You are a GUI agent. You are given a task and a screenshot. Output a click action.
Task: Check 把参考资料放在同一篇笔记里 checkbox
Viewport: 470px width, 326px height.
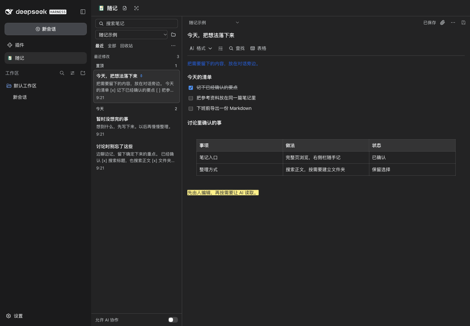(191, 98)
